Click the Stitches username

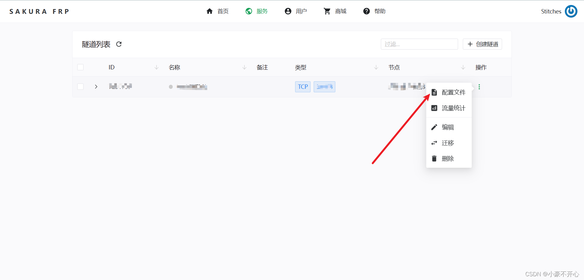pos(551,11)
